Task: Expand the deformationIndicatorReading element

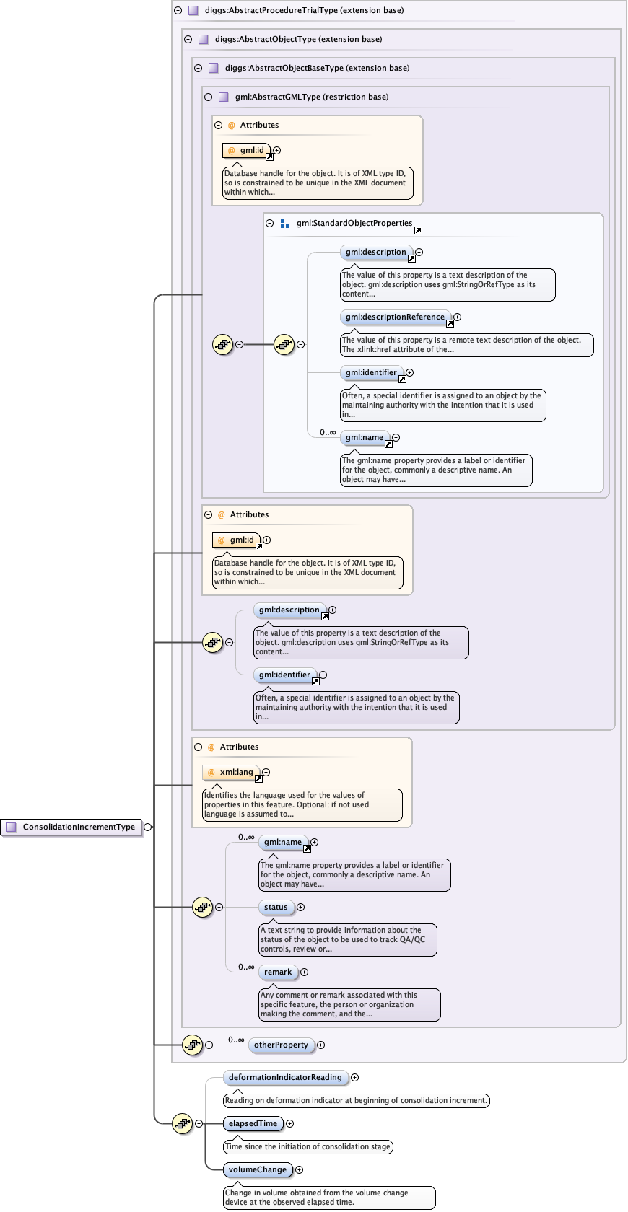Action: coord(354,1078)
